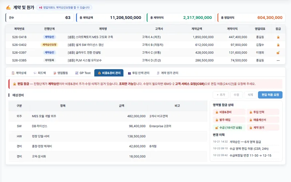Click 설계 SW 라이선스 갱신 contract name
Screen dimensions: 291x182
[85, 45]
